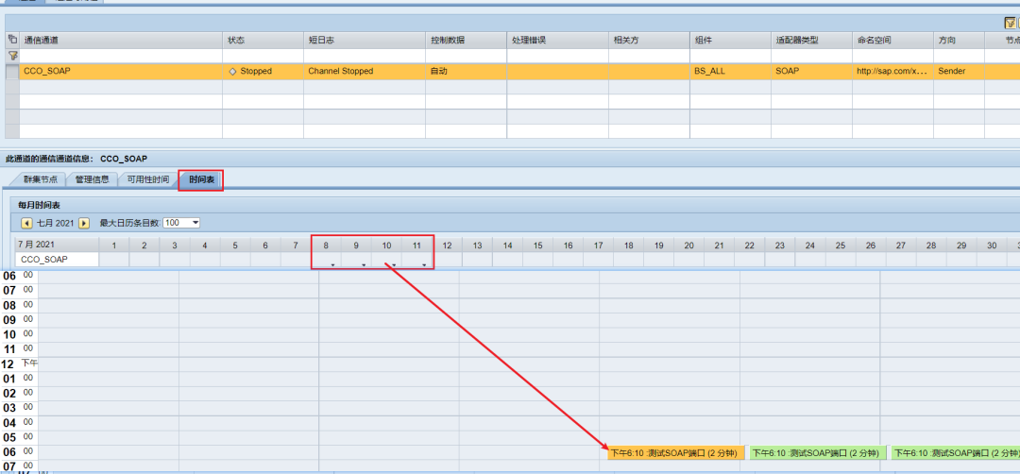Click the 方向 column header
This screenshot has height=474, width=1020.
coord(959,41)
